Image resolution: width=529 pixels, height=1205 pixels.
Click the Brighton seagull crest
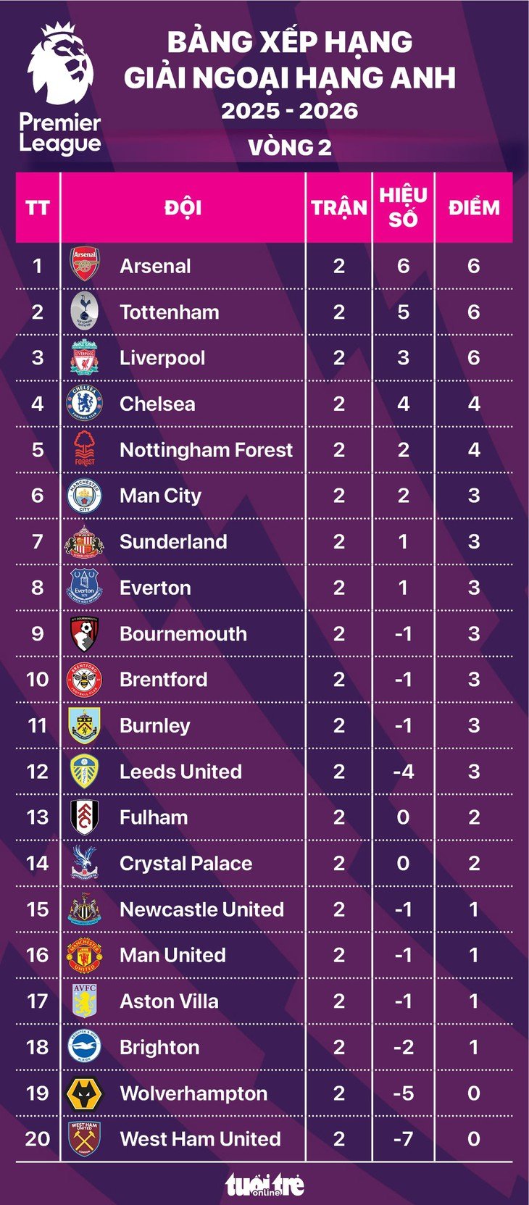pyautogui.click(x=85, y=1047)
